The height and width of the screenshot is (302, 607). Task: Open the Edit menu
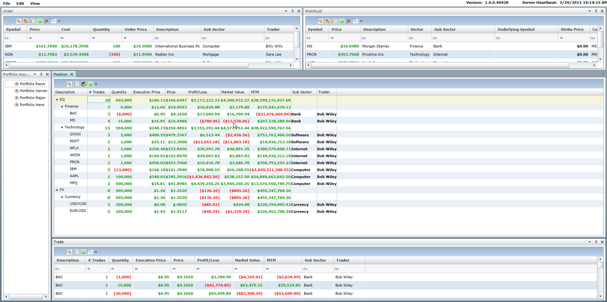(20, 3)
